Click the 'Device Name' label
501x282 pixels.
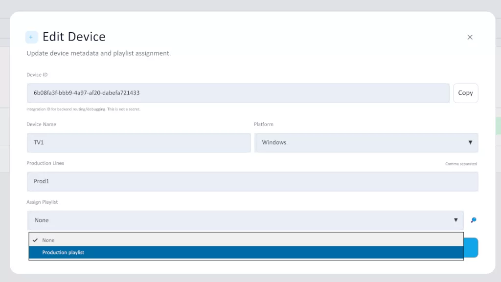[41, 124]
